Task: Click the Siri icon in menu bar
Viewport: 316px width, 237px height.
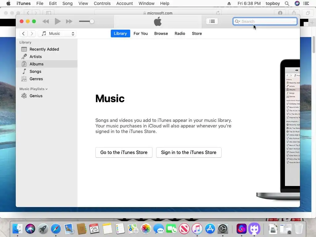Action: click(x=297, y=3)
